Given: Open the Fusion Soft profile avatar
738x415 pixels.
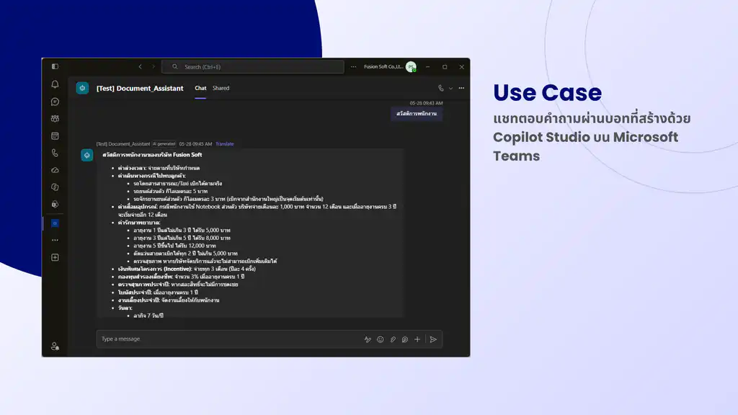Looking at the screenshot, I should (x=411, y=67).
